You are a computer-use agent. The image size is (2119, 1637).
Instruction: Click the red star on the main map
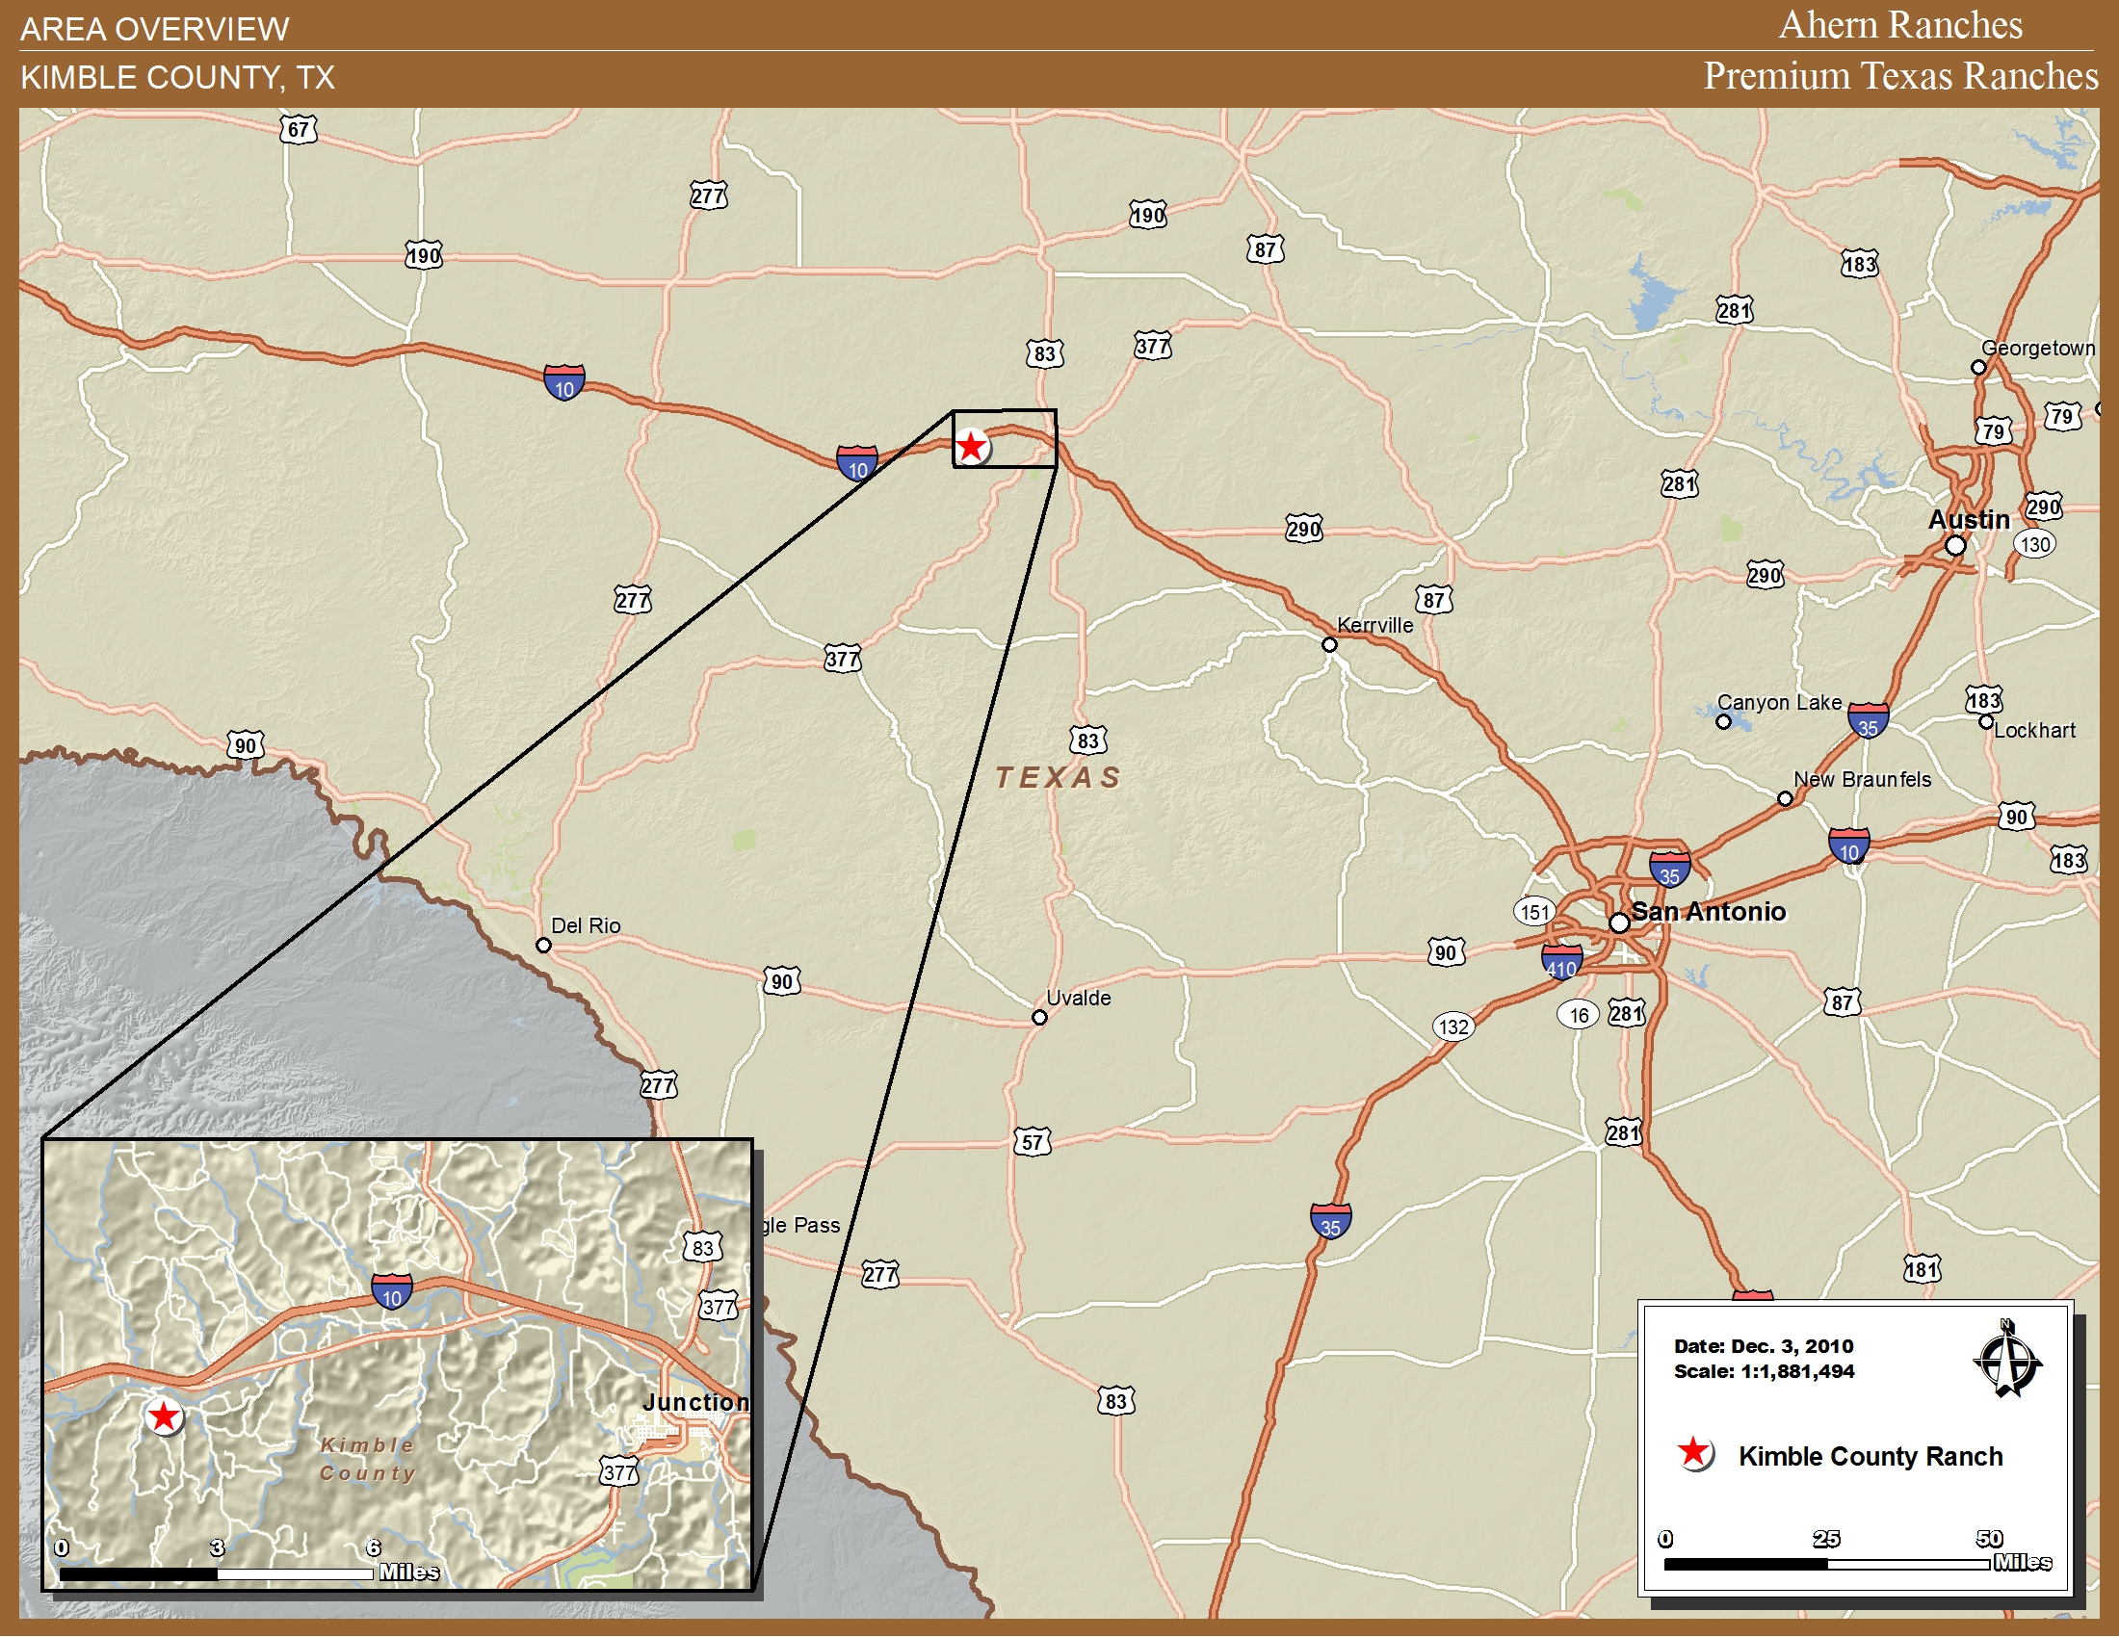tap(971, 447)
